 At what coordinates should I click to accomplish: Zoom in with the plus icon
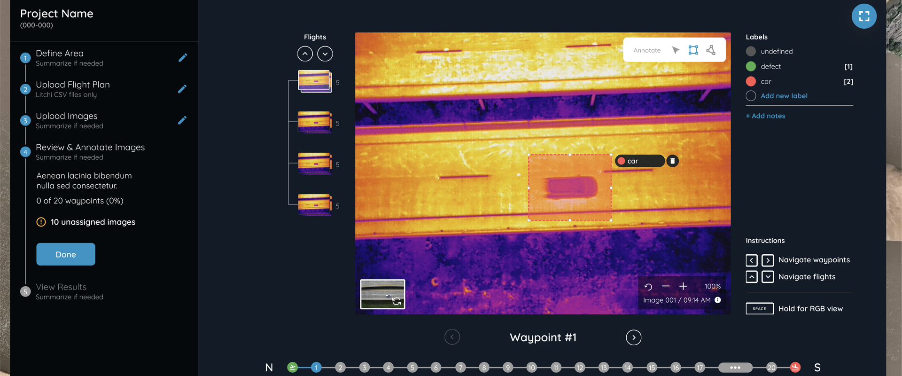tap(683, 286)
